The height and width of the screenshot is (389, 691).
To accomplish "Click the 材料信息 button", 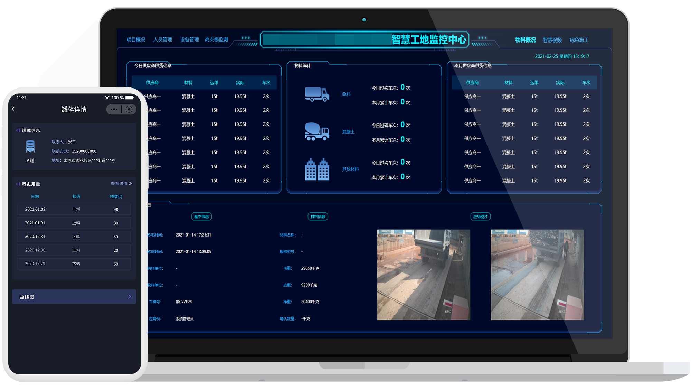I will pyautogui.click(x=318, y=216).
